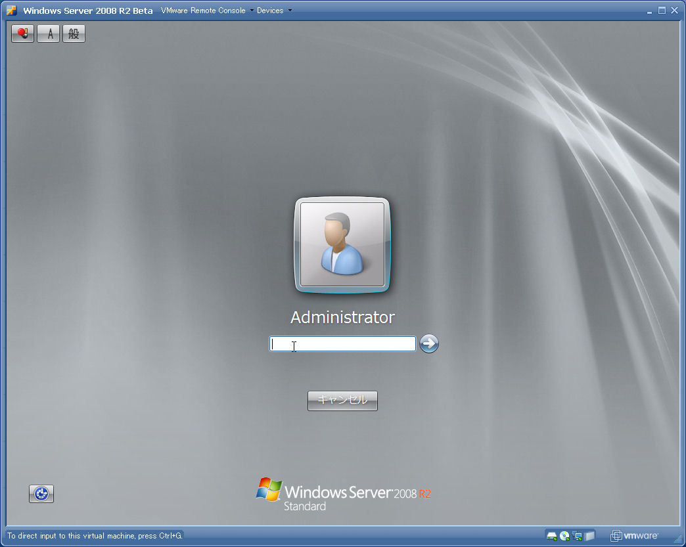This screenshot has height=547, width=686.
Task: Click the IME pad icon with red ball
Action: click(x=22, y=33)
